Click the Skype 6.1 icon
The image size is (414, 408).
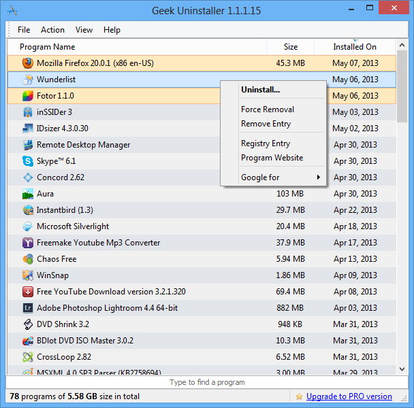(28, 161)
